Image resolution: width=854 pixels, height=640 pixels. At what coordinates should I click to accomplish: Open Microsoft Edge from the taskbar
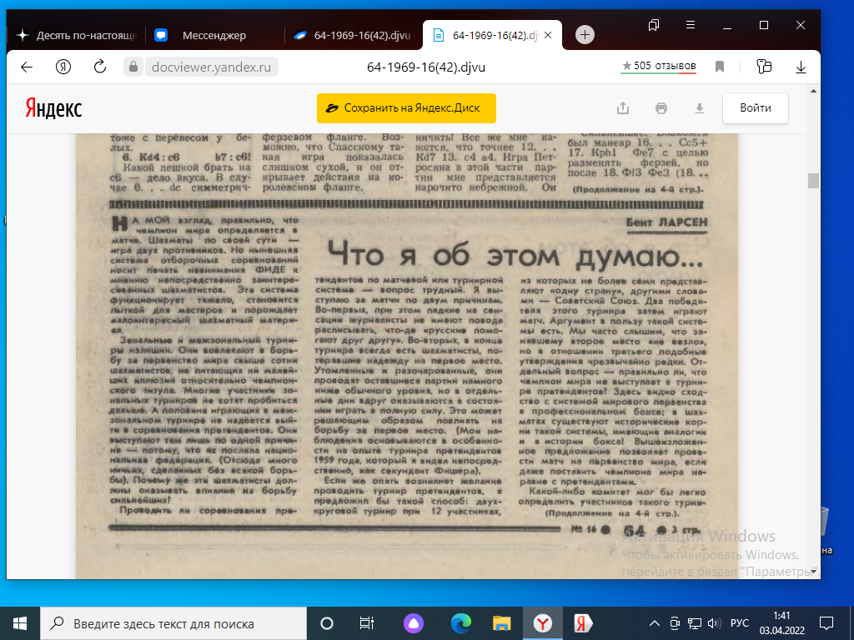point(460,623)
